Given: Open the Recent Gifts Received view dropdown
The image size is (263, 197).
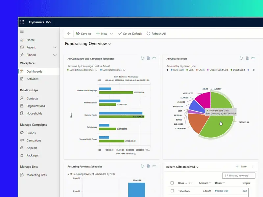Looking at the screenshot, I should click(x=197, y=167).
